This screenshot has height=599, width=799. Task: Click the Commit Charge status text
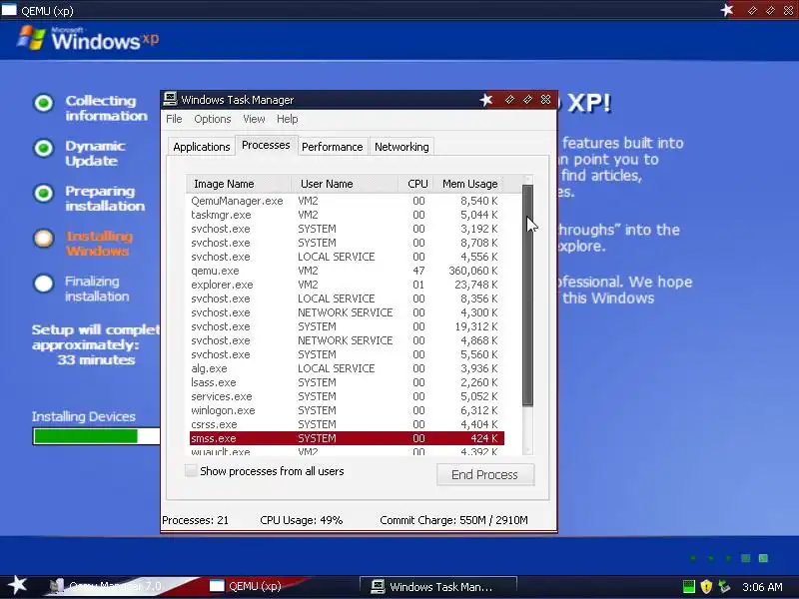pyautogui.click(x=453, y=520)
